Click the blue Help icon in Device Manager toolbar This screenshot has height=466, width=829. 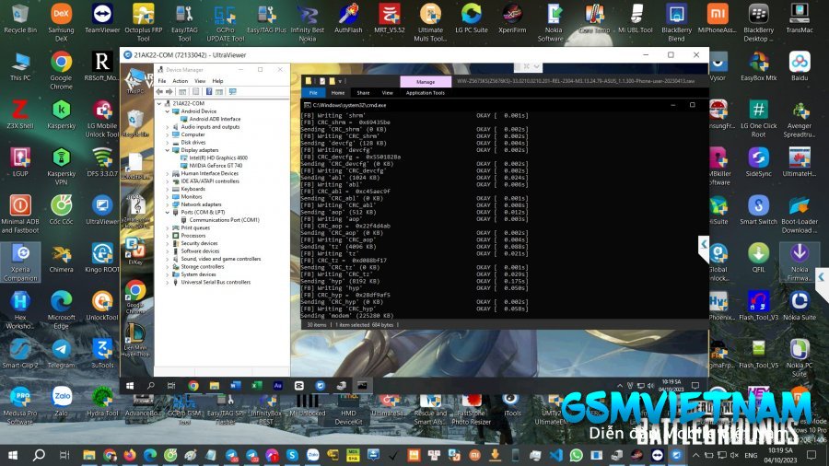209,91
